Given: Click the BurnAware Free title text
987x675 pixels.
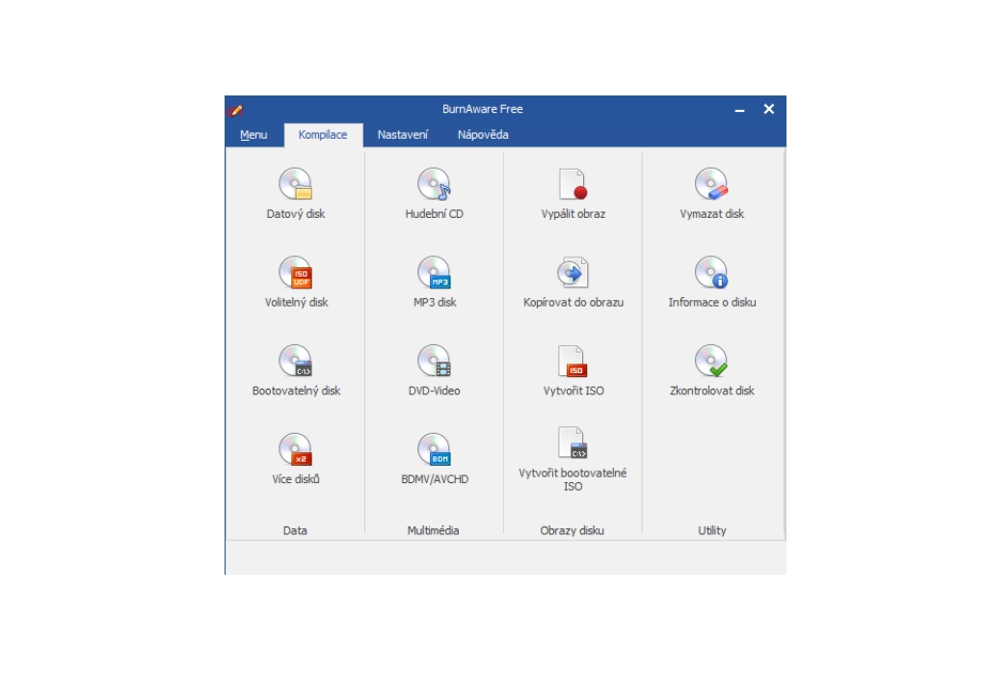Looking at the screenshot, I should click(x=483, y=109).
